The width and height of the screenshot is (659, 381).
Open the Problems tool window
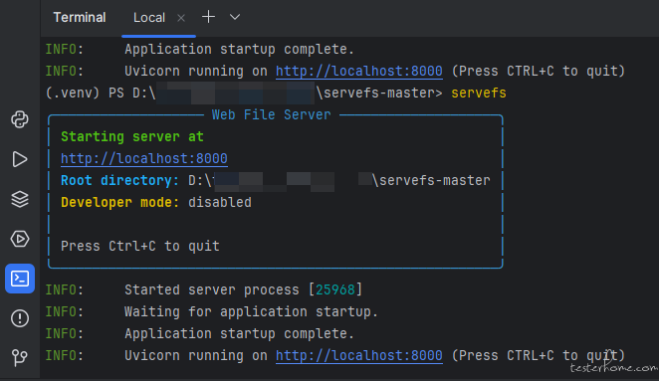(x=20, y=318)
